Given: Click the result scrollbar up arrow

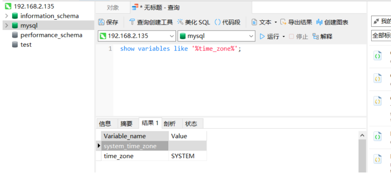Looking at the screenshot, I should [362, 135].
